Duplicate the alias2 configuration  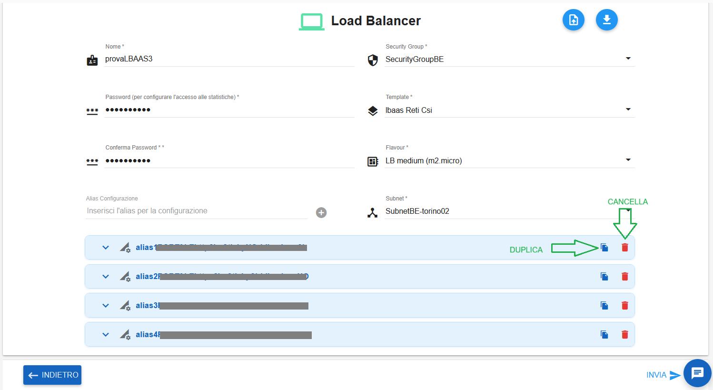(x=604, y=277)
